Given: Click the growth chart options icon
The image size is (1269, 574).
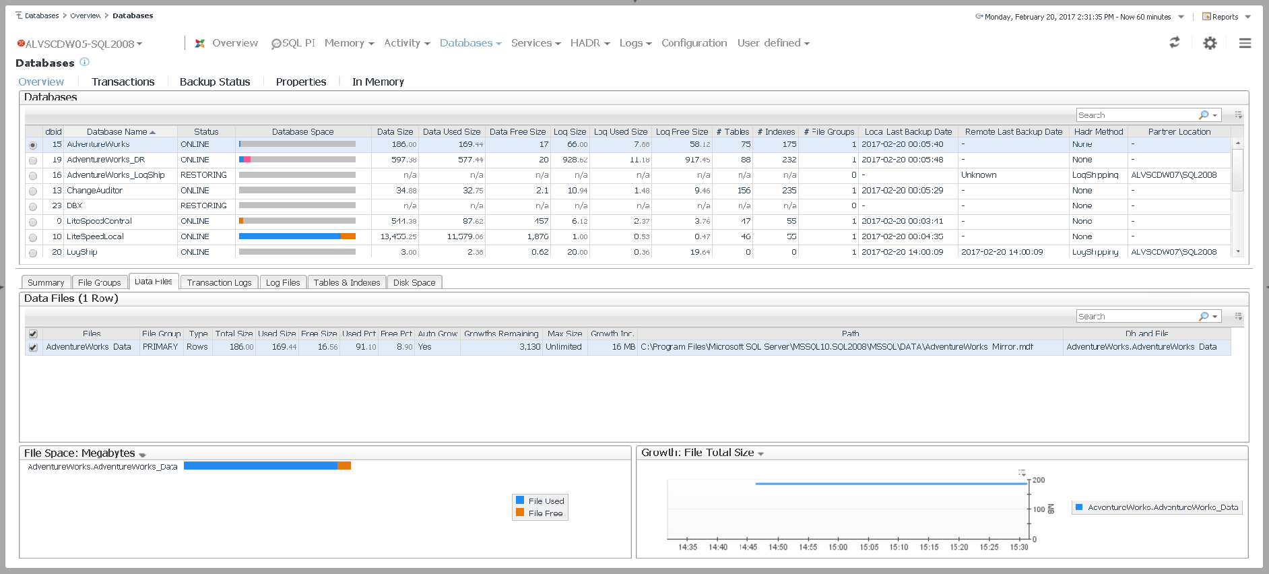Looking at the screenshot, I should [x=1022, y=473].
